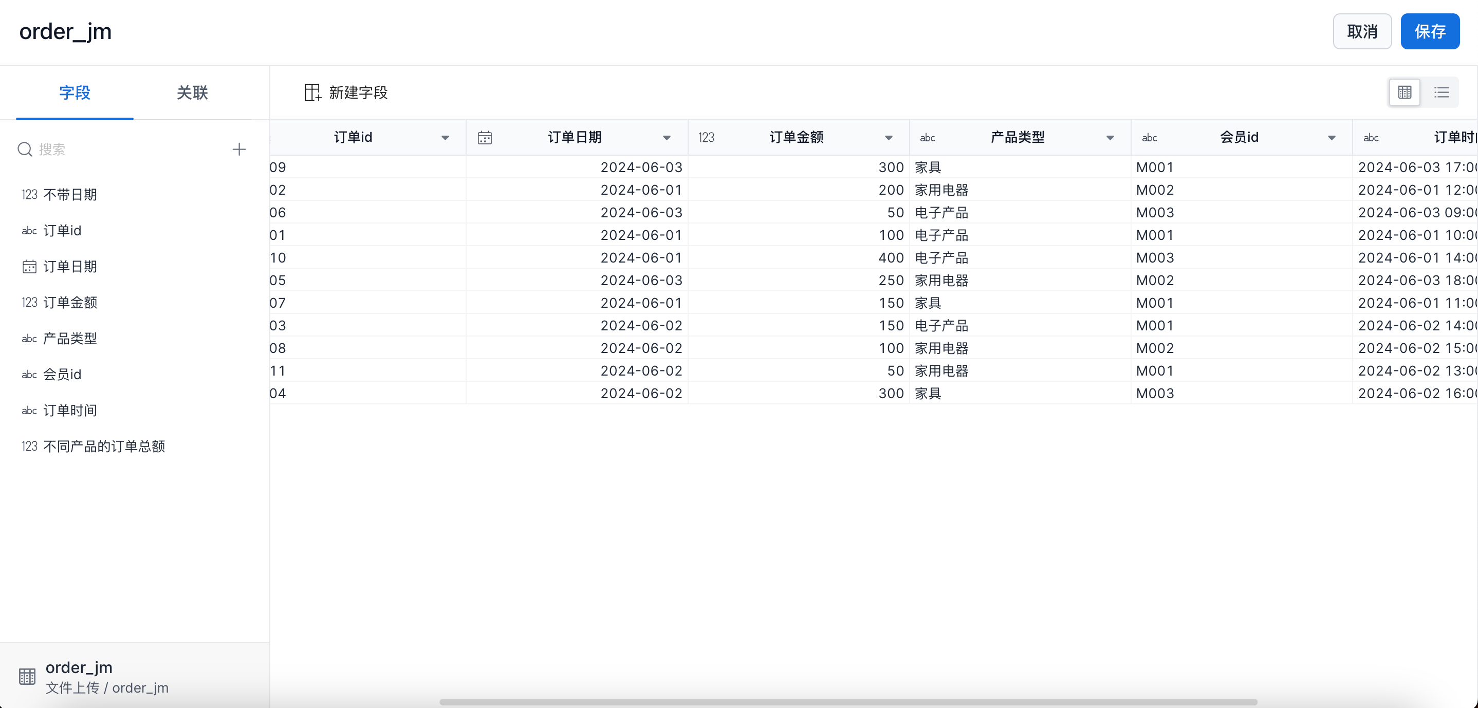Click the horizontal scrollbar at bottom

[847, 702]
